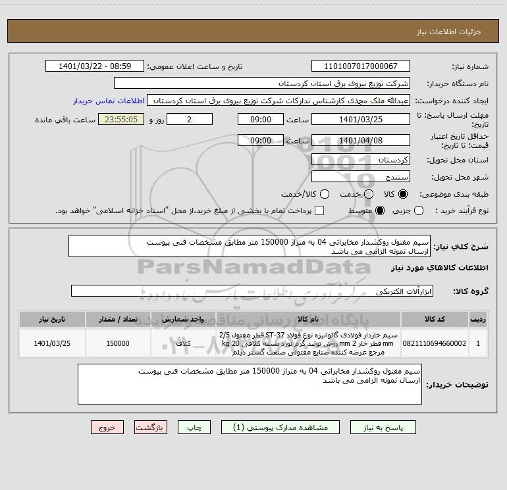Click the پاسخ به نیاز button
This screenshot has width=507, height=490.
(x=383, y=428)
